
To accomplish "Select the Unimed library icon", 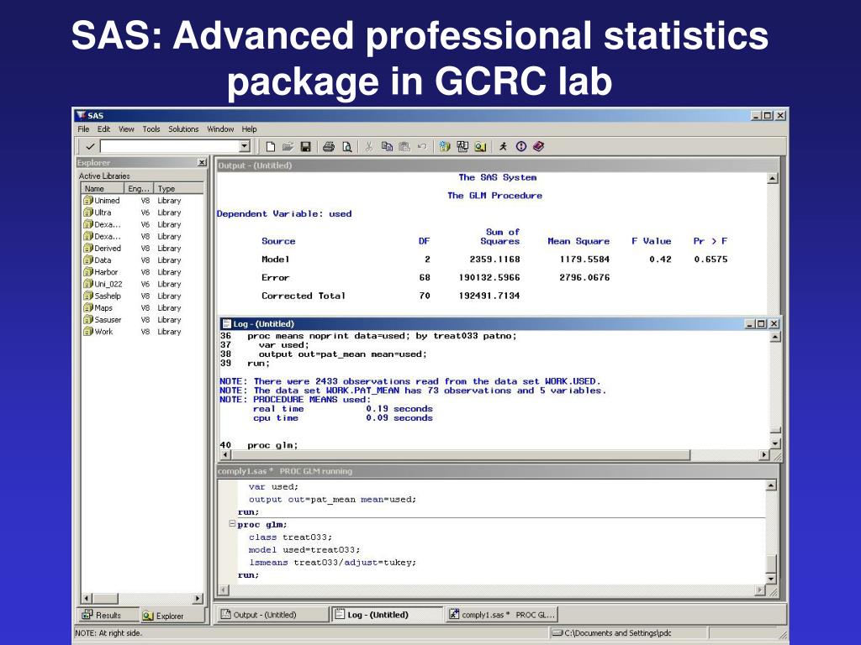I will pyautogui.click(x=87, y=200).
